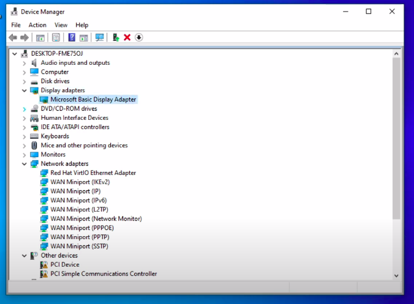Select Red Hat VirtIO Ethernet Adapter
This screenshot has width=414, height=304.
click(93, 172)
